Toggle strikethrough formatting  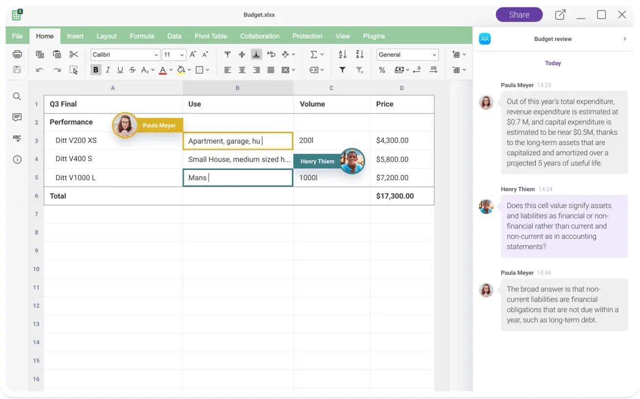point(132,70)
